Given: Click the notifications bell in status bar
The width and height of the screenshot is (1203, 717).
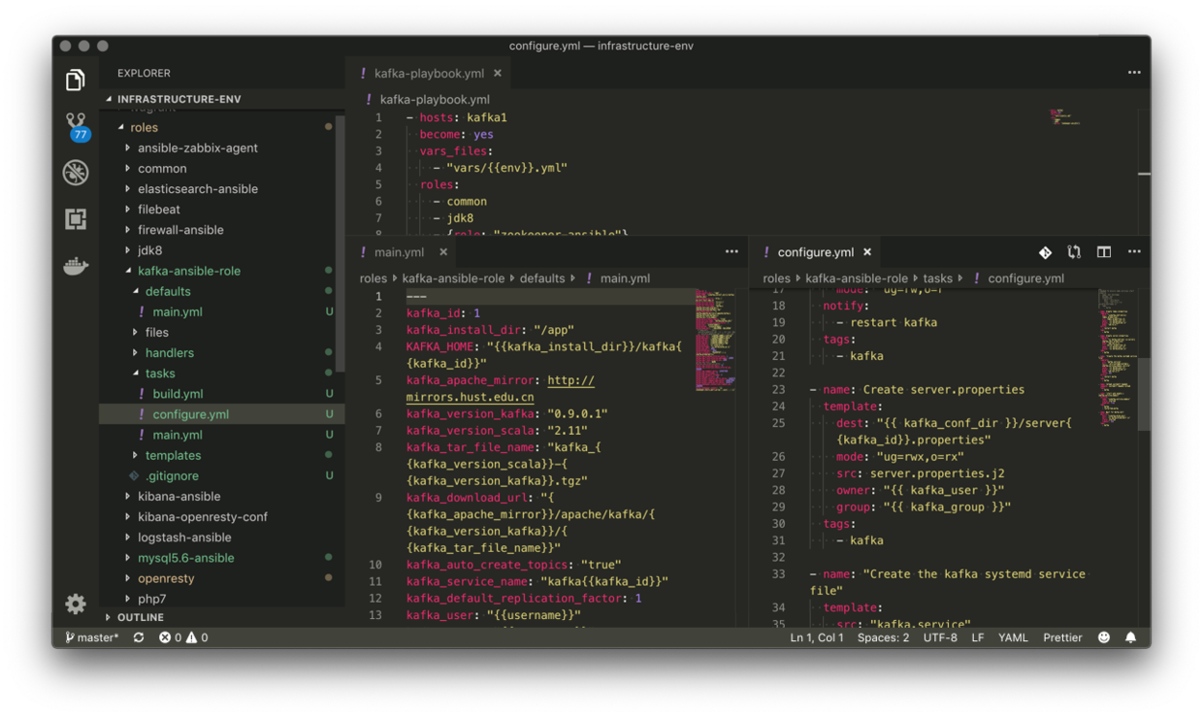Looking at the screenshot, I should [1130, 637].
